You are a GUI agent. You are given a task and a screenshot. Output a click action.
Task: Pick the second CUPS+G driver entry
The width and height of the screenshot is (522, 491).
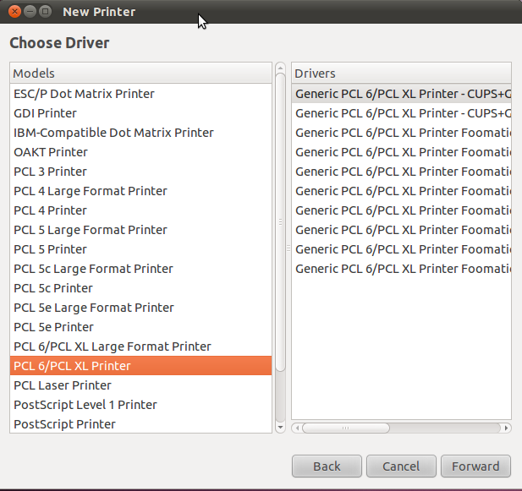pos(402,113)
